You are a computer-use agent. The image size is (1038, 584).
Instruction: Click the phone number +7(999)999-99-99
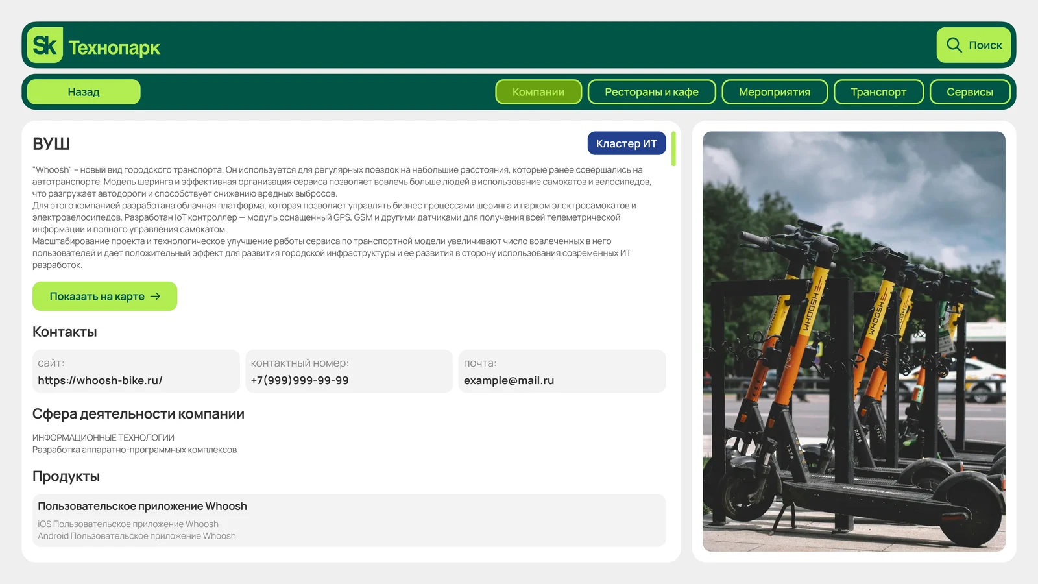300,380
